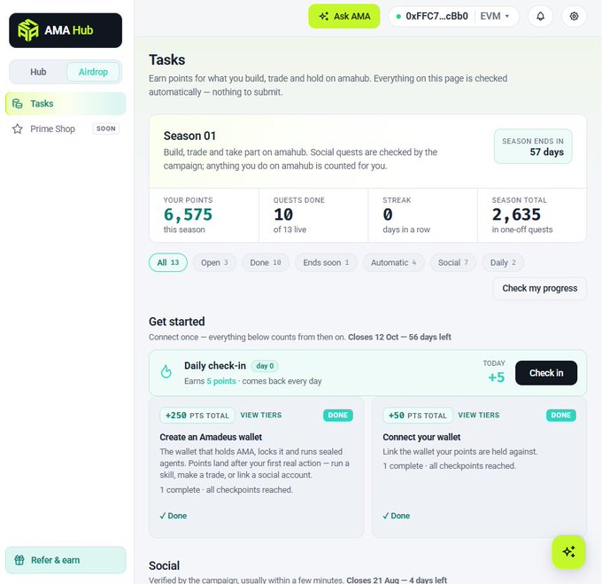The height and width of the screenshot is (584, 602).
Task: Click the 5 points link text
Action: click(221, 381)
